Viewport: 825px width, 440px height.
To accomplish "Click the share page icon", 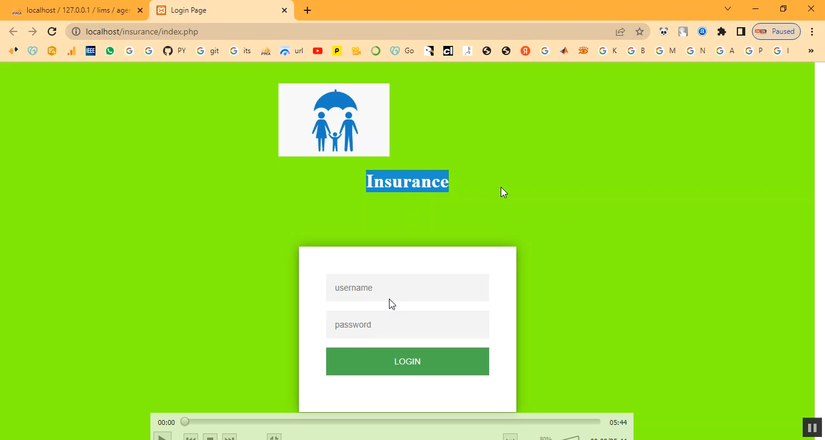I will coord(620,31).
